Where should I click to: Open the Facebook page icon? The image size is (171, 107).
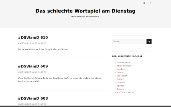pos(150,3)
